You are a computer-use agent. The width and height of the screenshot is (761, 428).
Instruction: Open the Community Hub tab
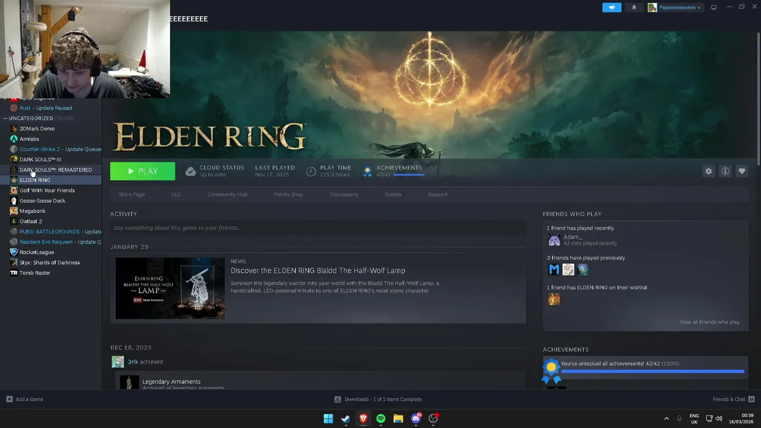click(228, 194)
